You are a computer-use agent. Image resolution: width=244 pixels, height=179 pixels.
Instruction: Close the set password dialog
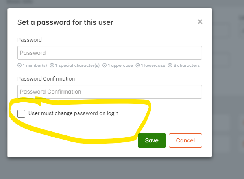click(x=200, y=22)
